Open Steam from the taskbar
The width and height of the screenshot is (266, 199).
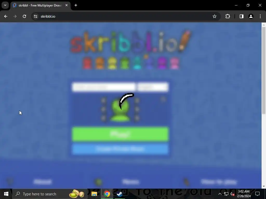[119, 194]
